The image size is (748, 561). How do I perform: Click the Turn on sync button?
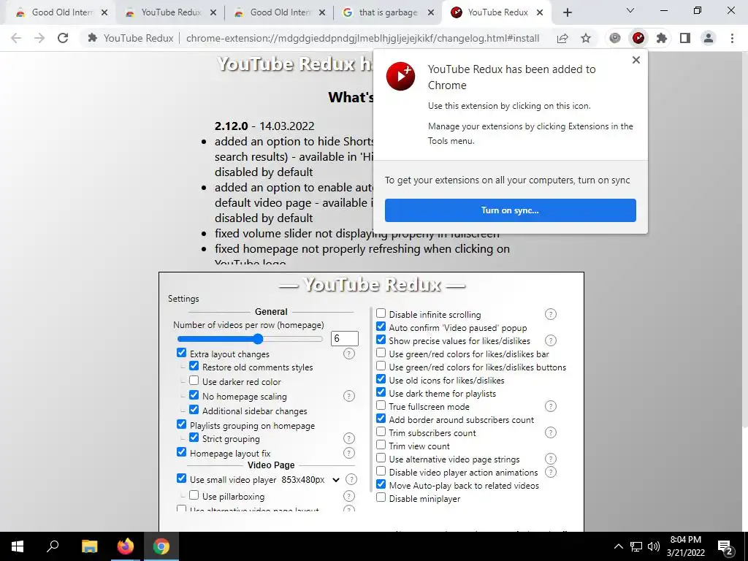pyautogui.click(x=511, y=210)
